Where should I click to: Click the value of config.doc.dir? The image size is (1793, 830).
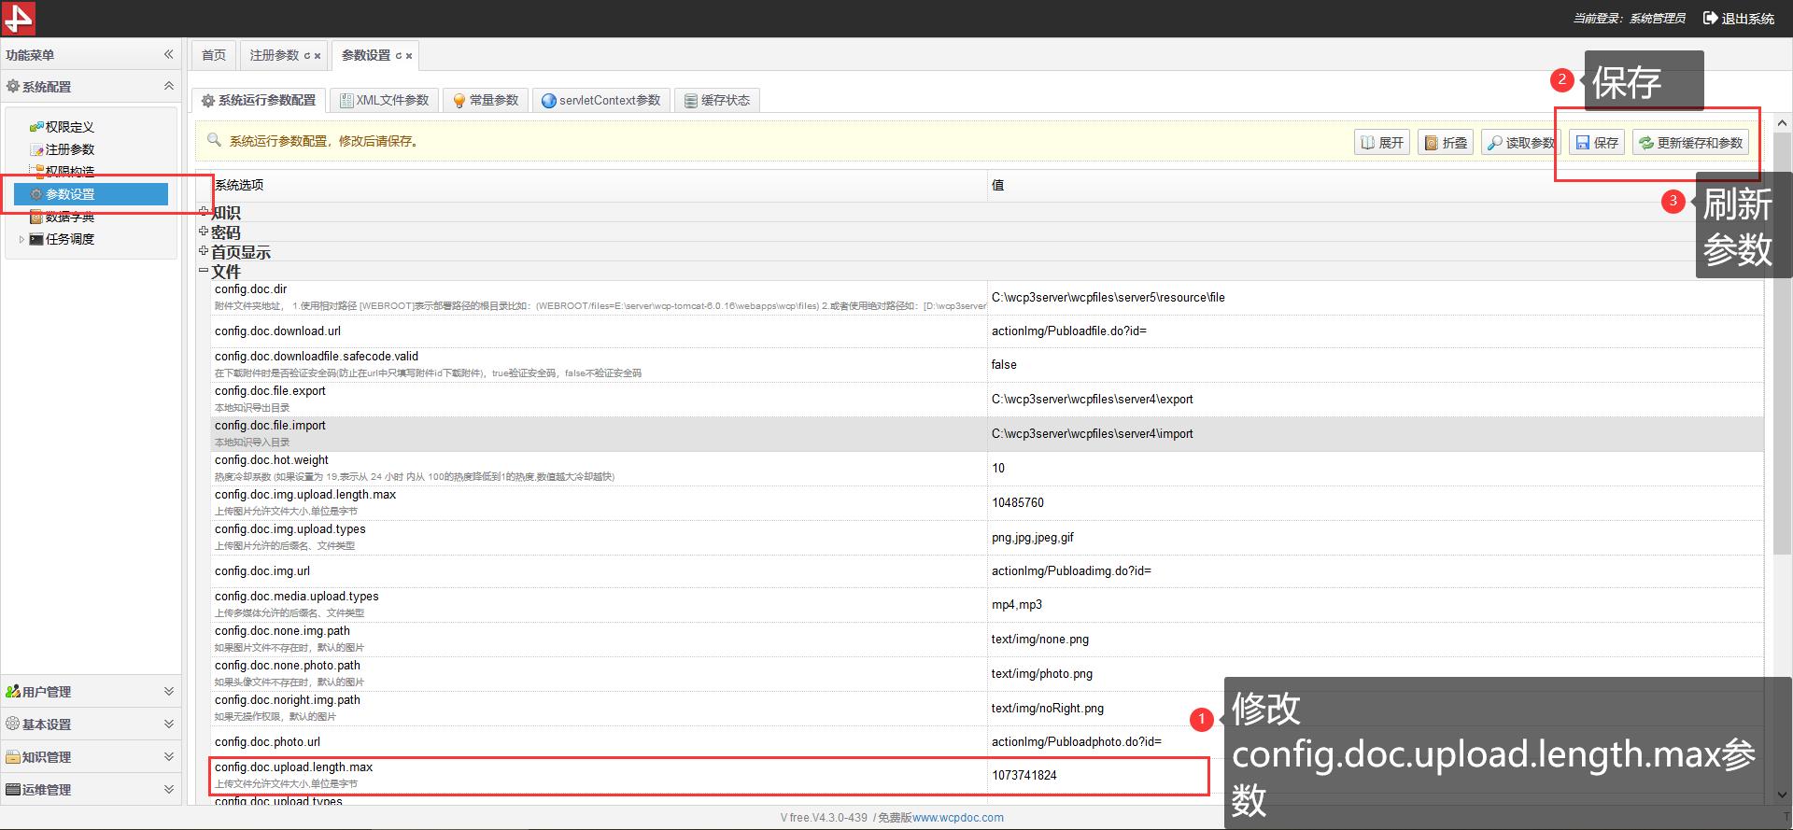[1108, 298]
